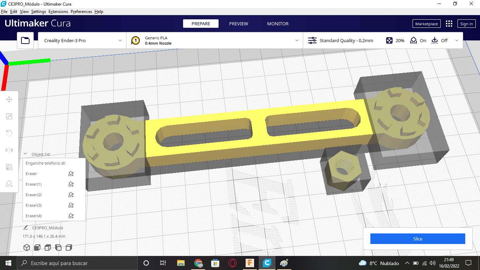Select the Mirror tool

click(x=9, y=150)
